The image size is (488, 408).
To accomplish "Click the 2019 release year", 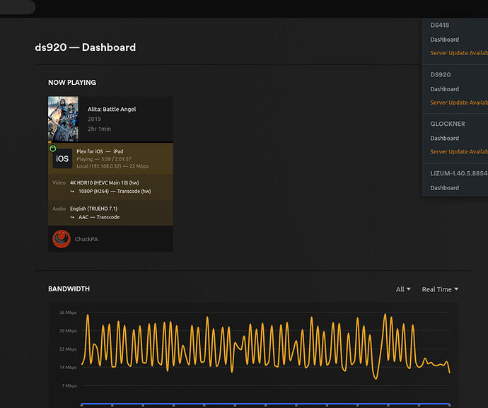I will (94, 119).
